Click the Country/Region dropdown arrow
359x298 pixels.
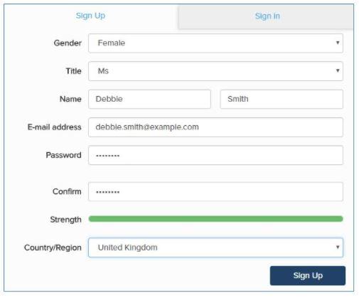[x=338, y=247]
